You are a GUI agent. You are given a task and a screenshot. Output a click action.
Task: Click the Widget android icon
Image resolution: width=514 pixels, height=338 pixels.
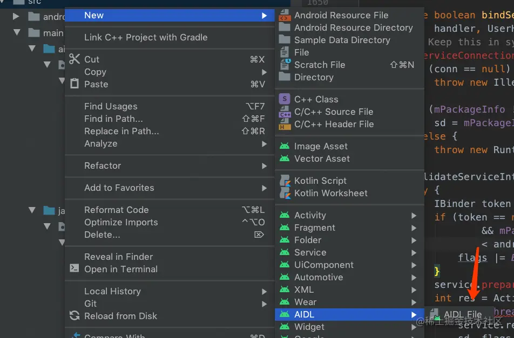(x=285, y=327)
